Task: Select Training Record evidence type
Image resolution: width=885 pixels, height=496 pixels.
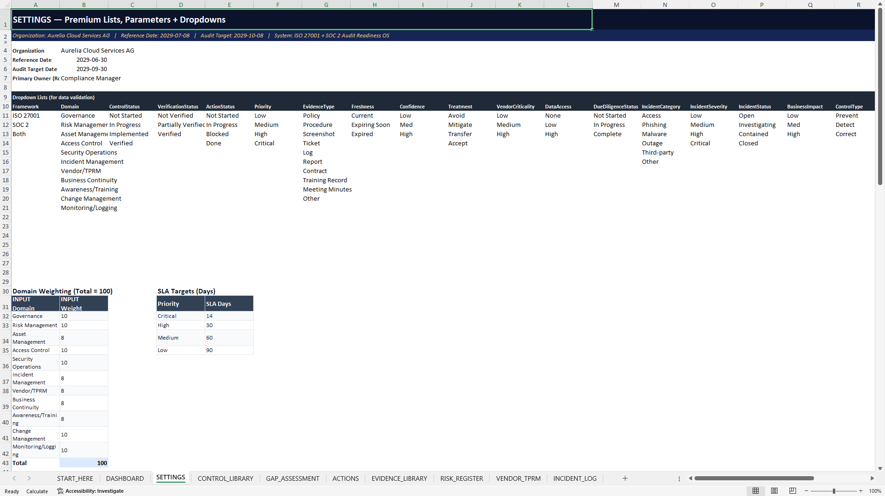Action: pos(326,180)
